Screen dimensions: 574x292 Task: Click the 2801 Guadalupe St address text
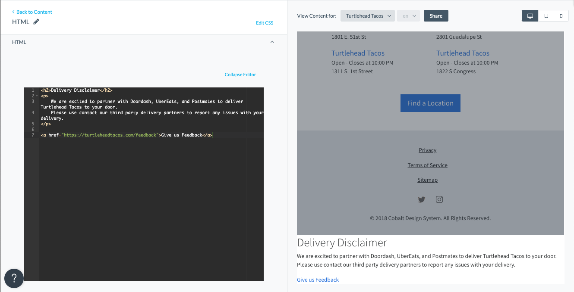click(459, 37)
